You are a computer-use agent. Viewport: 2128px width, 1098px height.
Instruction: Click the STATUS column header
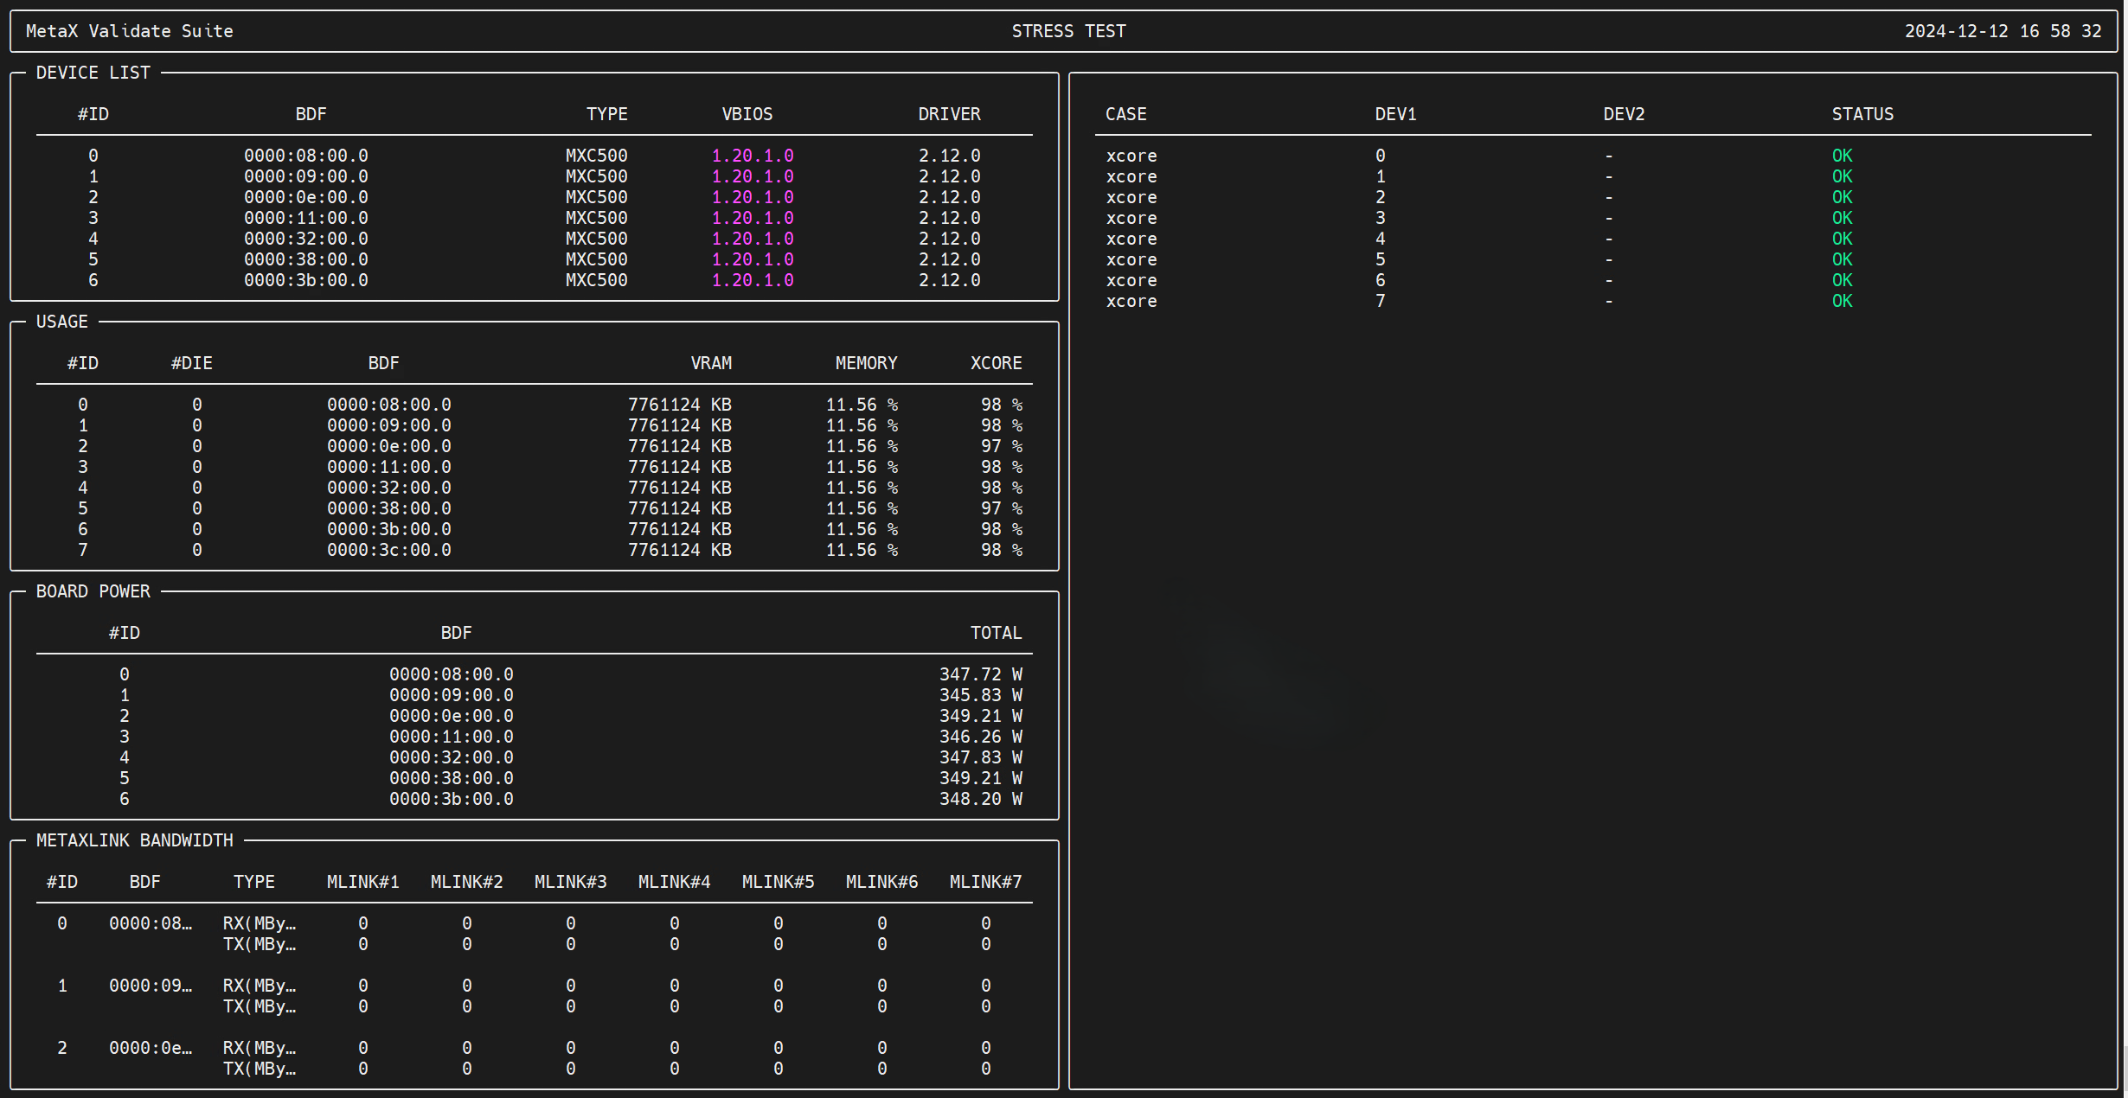(x=1862, y=114)
